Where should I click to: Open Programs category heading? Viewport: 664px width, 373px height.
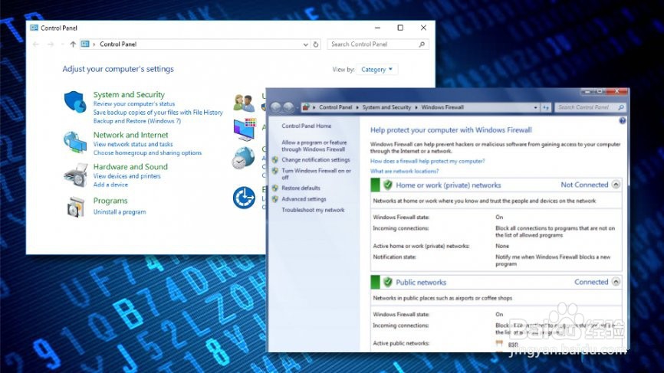pos(110,201)
